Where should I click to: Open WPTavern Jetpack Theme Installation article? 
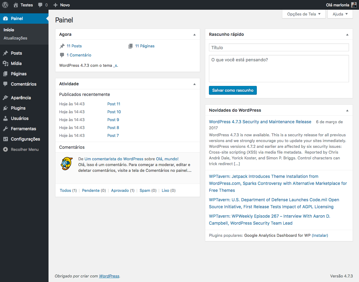point(278,183)
